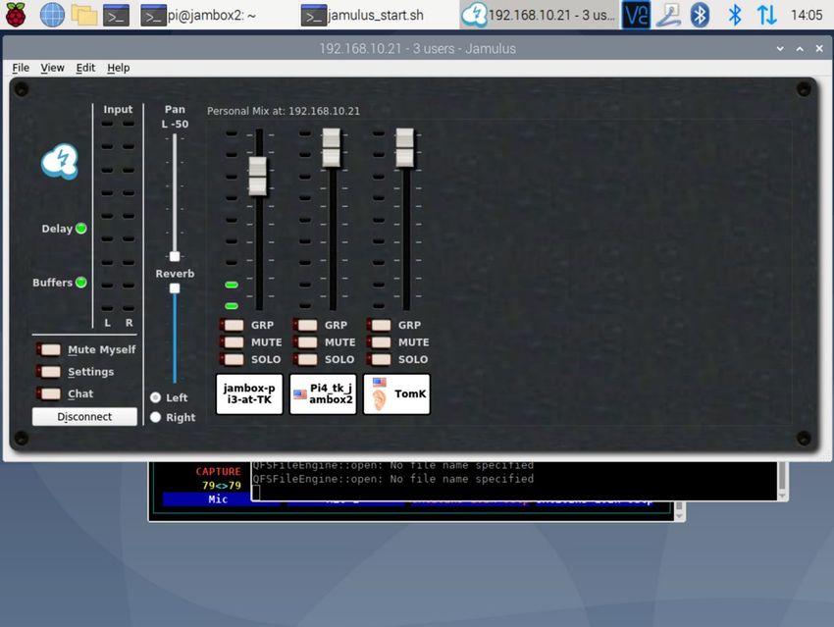Switch to jamulus_start.sh taskbar entry
This screenshot has width=834, height=627.
coord(363,16)
